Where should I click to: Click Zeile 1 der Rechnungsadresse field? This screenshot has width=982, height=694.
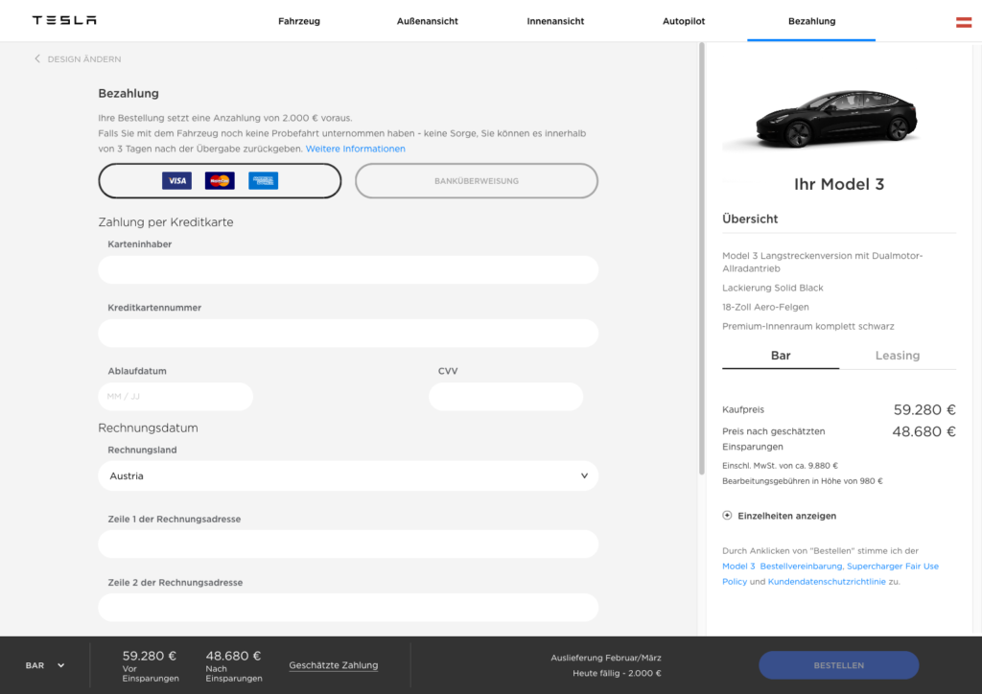(x=348, y=544)
